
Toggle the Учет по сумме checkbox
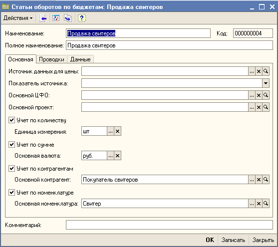[11, 145]
